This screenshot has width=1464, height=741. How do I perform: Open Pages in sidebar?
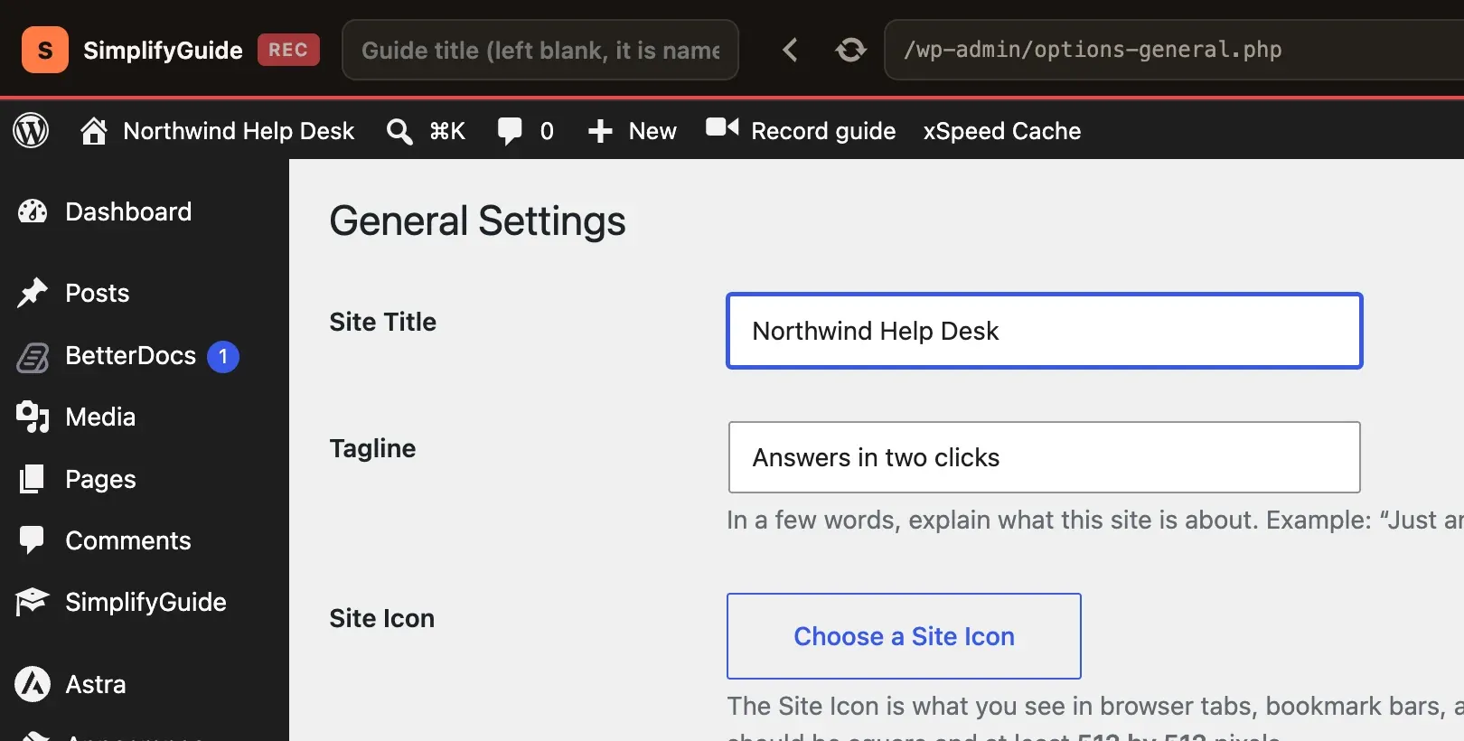point(100,479)
